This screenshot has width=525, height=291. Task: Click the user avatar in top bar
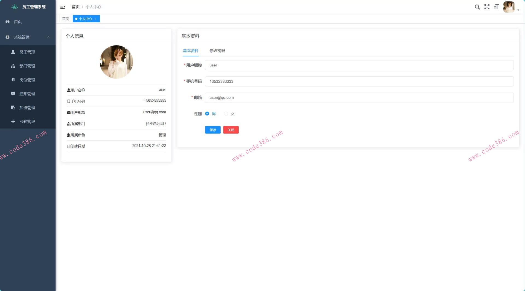[509, 7]
